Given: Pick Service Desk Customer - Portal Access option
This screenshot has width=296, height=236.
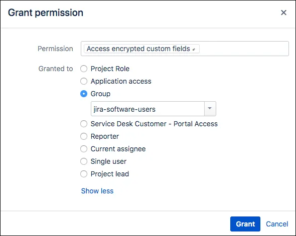Looking at the screenshot, I should (84, 124).
